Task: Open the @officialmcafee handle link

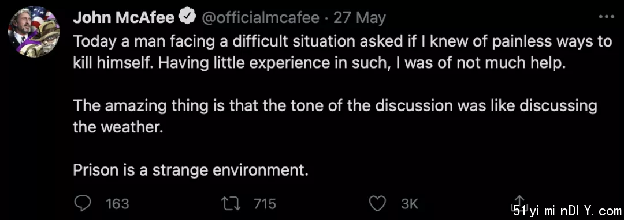Action: [261, 17]
